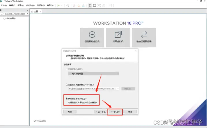Click the 连接远程服务器 arrows tile
This screenshot has width=207, height=128.
(144, 38)
